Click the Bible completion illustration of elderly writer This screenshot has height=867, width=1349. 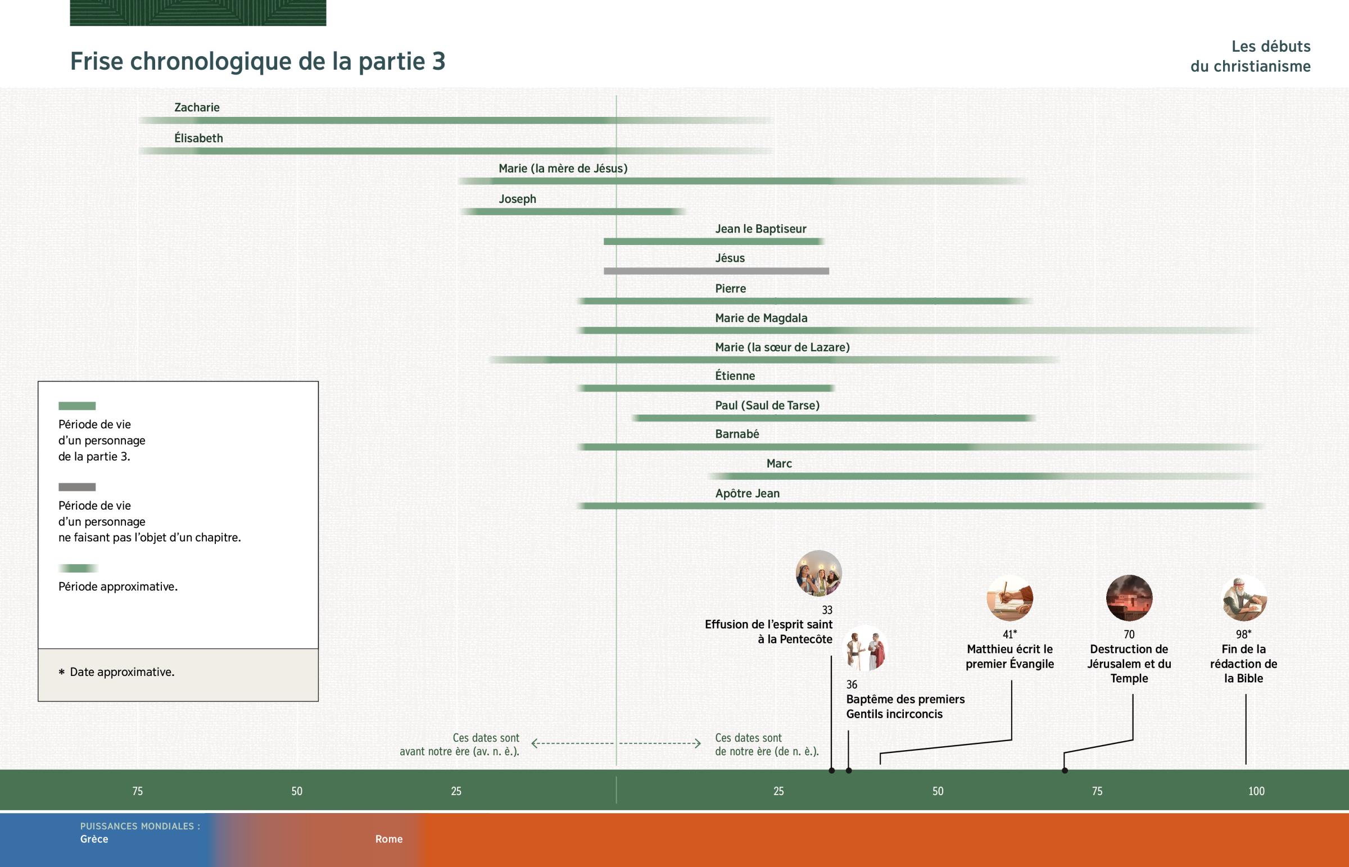point(1244,598)
